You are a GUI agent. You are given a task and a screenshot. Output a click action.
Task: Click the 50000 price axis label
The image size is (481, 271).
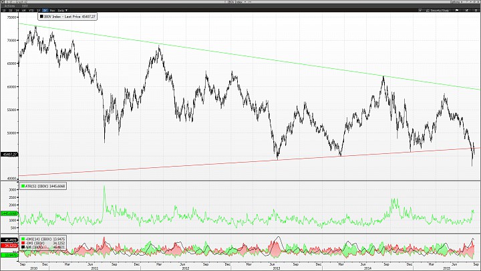(x=11, y=133)
